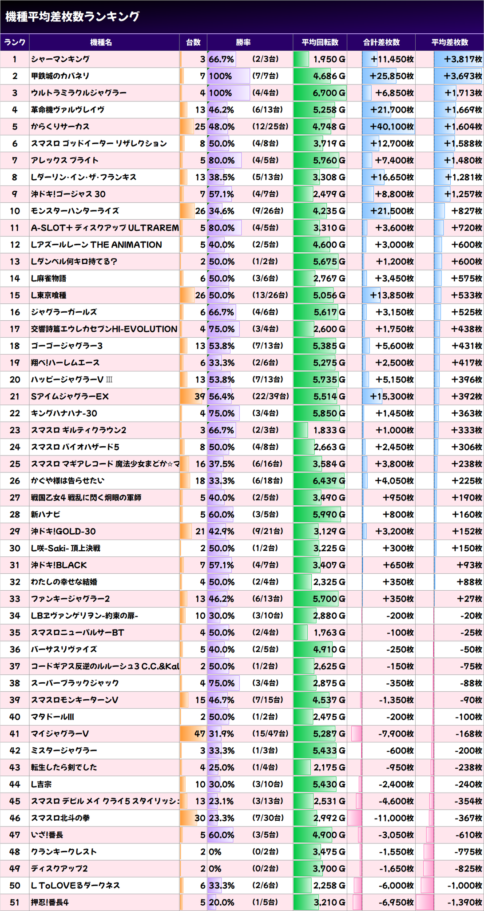Screen dimensions: 484x911
Task: Select machine name LアズールレーンTHE ANIMATION
Action: 96,245
